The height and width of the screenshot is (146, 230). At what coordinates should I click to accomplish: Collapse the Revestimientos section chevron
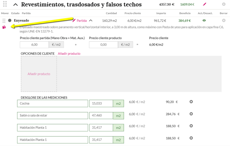16,5
